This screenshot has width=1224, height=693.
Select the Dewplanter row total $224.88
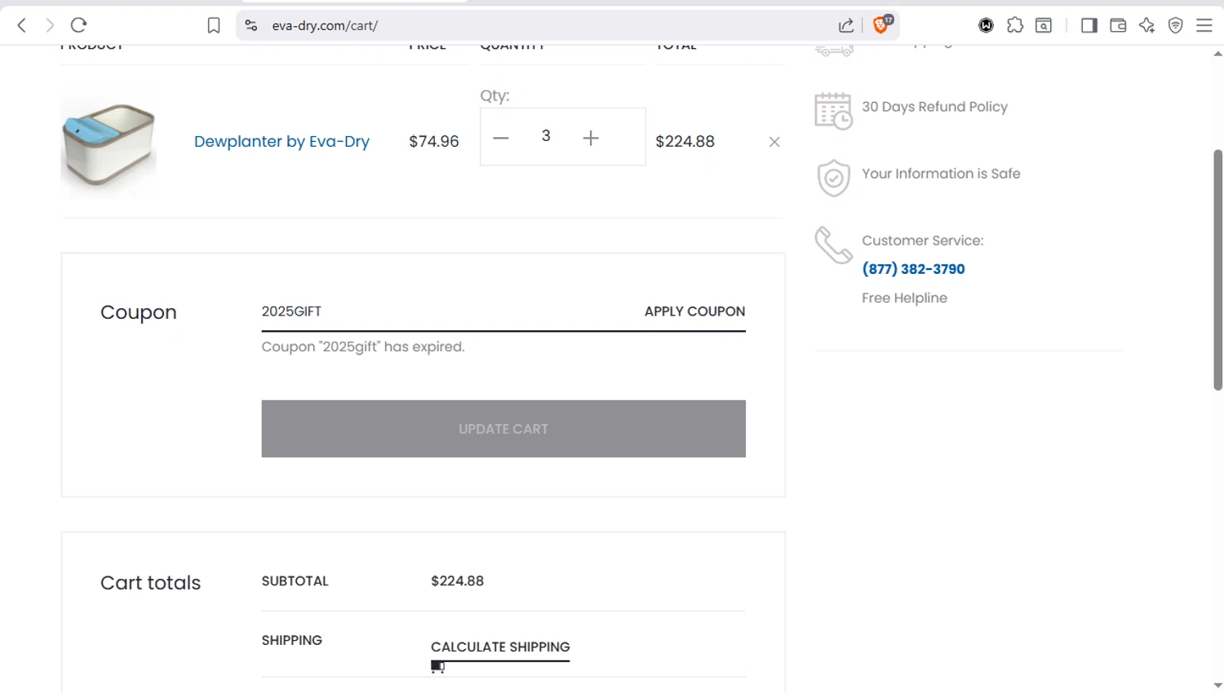tap(685, 141)
